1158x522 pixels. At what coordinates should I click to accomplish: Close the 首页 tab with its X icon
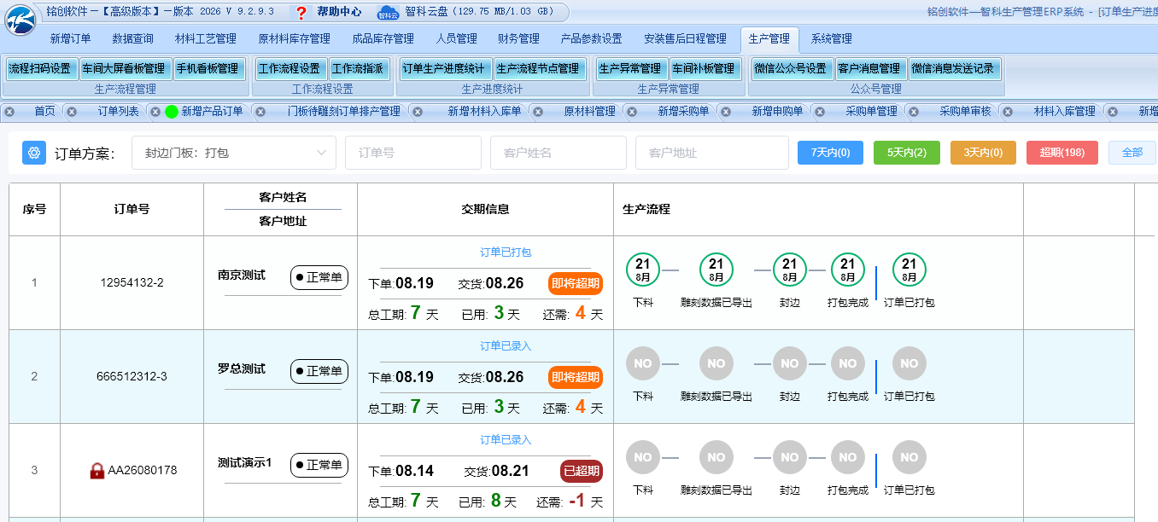9,112
